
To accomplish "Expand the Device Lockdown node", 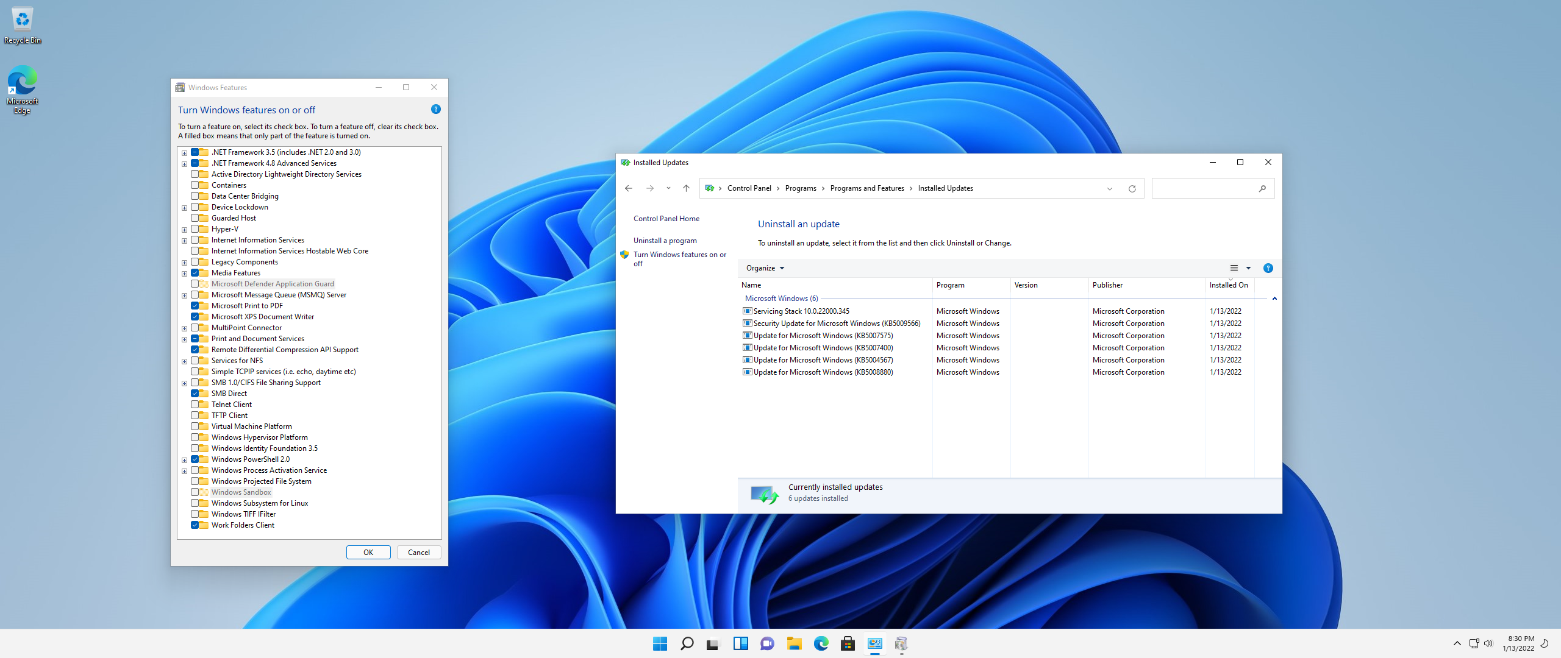I will (x=184, y=208).
